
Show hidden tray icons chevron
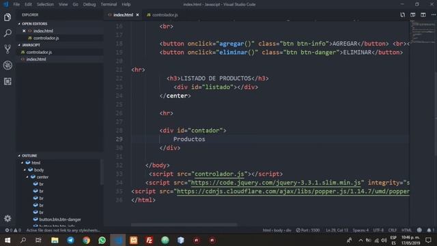tap(361, 240)
